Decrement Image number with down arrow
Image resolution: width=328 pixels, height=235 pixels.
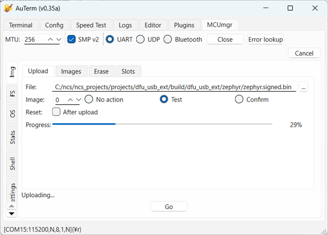coord(78,100)
